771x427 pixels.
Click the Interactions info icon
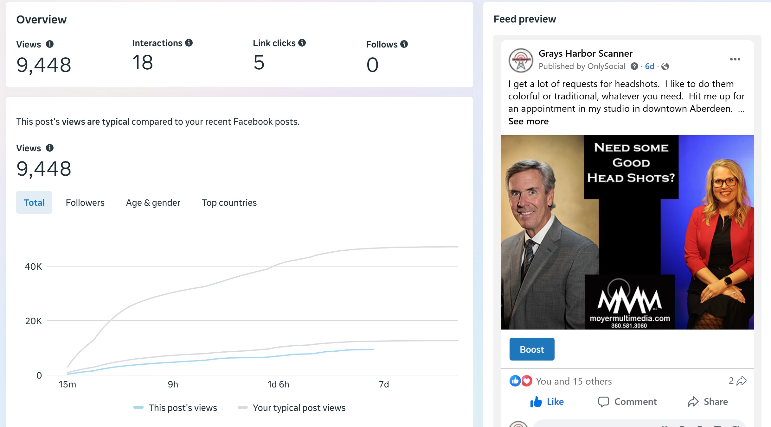189,43
